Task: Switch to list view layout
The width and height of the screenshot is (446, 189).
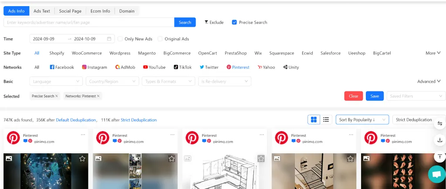Action: coord(325,120)
